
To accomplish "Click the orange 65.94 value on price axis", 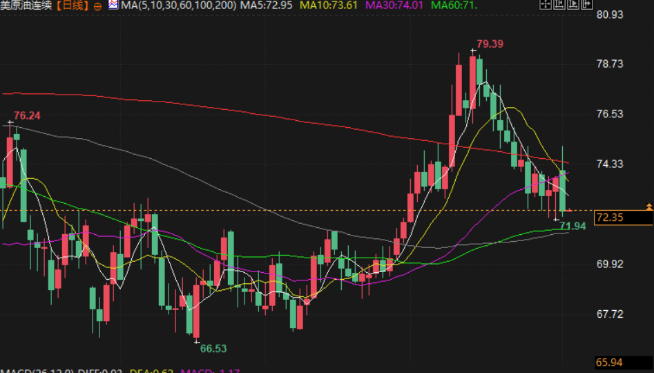I will 610,363.
